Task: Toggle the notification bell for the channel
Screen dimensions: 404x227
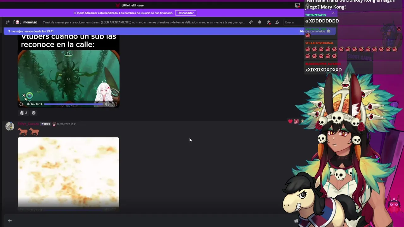Action: [x=260, y=22]
